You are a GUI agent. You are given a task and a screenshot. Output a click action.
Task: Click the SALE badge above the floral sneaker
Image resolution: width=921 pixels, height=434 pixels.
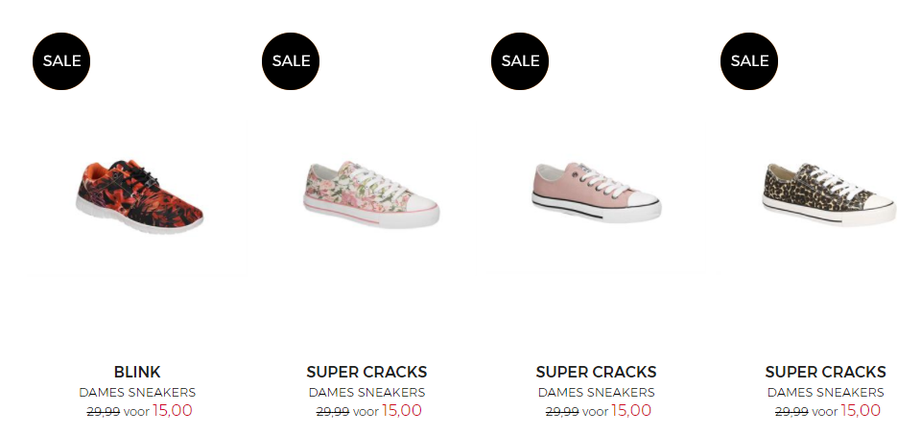pos(291,60)
